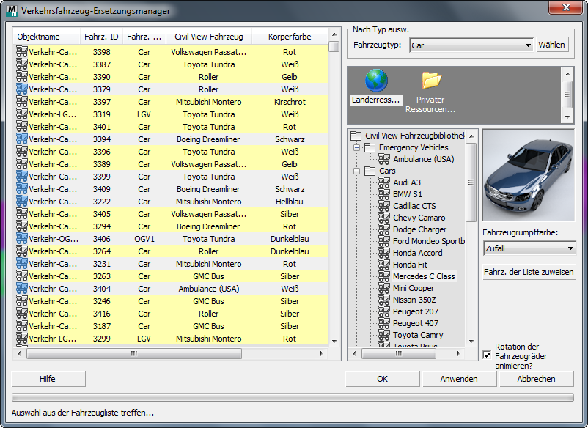Click Boeing Dreamliner cell in row 3409

pyautogui.click(x=208, y=189)
